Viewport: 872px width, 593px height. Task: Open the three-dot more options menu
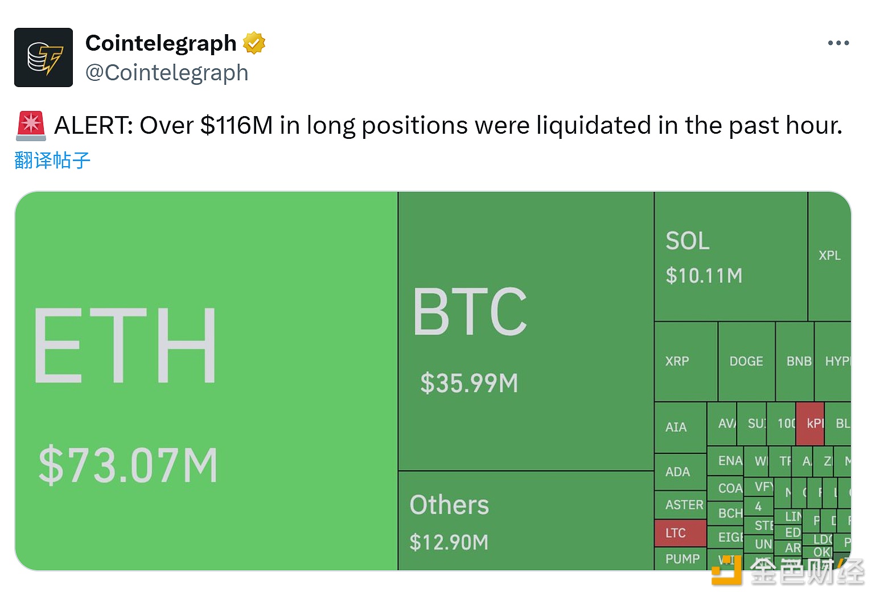click(x=838, y=43)
